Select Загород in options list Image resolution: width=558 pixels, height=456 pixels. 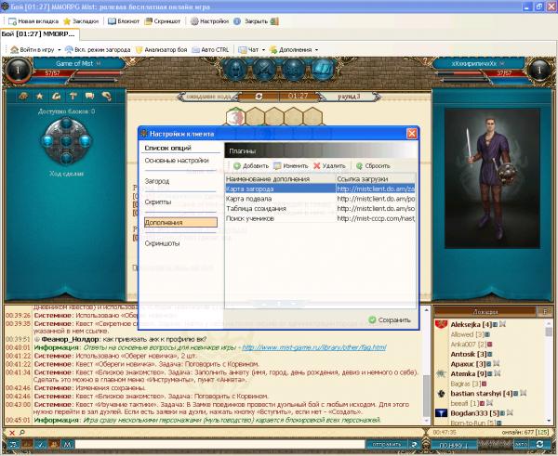pos(157,181)
